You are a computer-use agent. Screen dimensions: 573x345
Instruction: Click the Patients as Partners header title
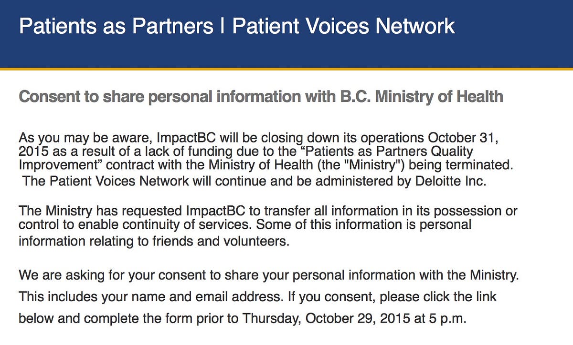tap(116, 26)
